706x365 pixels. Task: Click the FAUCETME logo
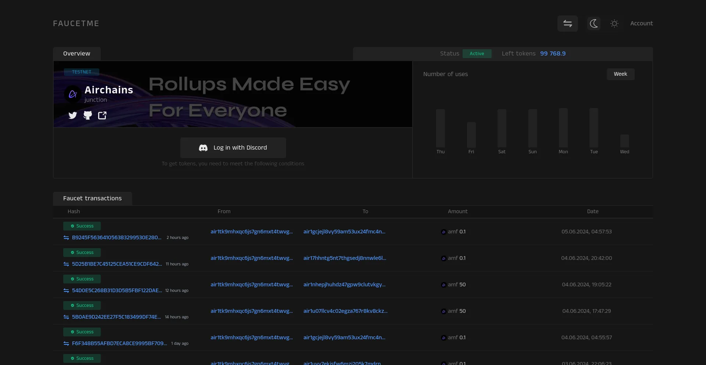point(76,24)
